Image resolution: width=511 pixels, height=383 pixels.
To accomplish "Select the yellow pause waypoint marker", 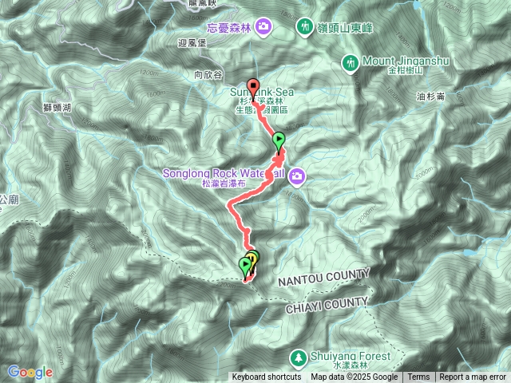I will click(252, 261).
